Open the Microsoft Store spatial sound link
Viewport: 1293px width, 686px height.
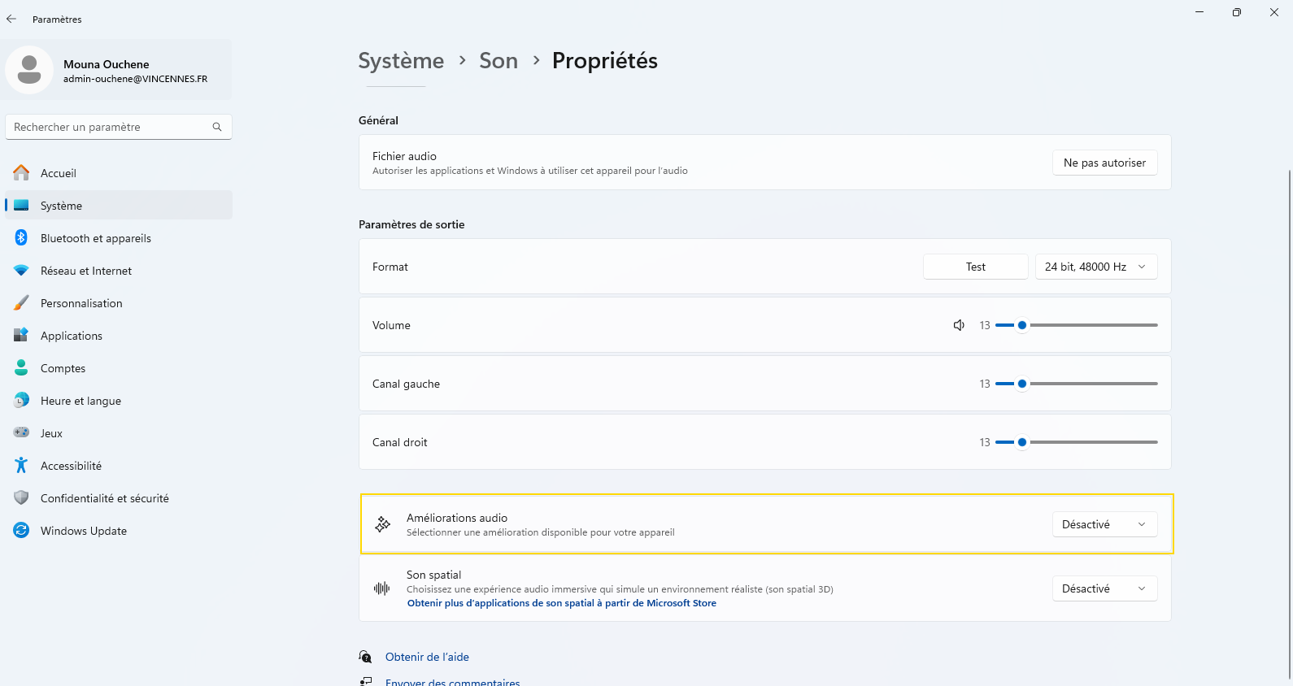[x=562, y=603]
